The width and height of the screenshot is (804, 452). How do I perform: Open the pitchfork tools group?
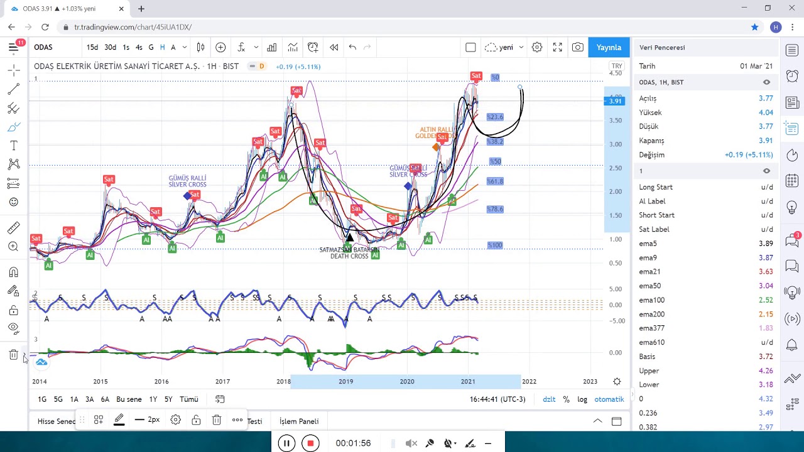pos(14,108)
